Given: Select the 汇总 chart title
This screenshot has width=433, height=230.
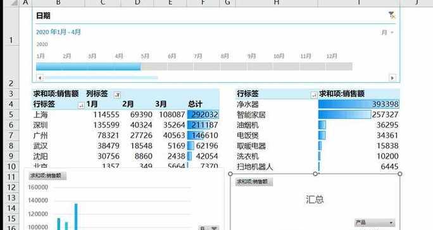Looking at the screenshot, I should pos(315,200).
